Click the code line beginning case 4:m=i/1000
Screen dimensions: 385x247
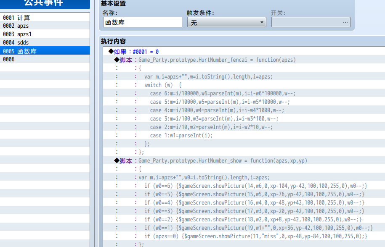[x=244, y=110]
